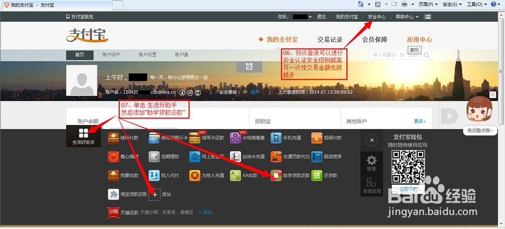Viewport: 505px width, 229px height.
Task: Select the 首页 sub tab
Action: click(80, 55)
